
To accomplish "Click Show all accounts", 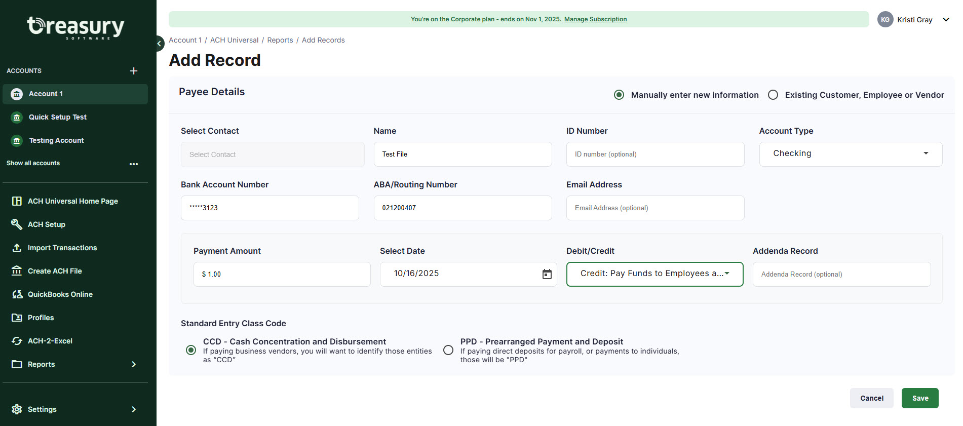I will (33, 163).
